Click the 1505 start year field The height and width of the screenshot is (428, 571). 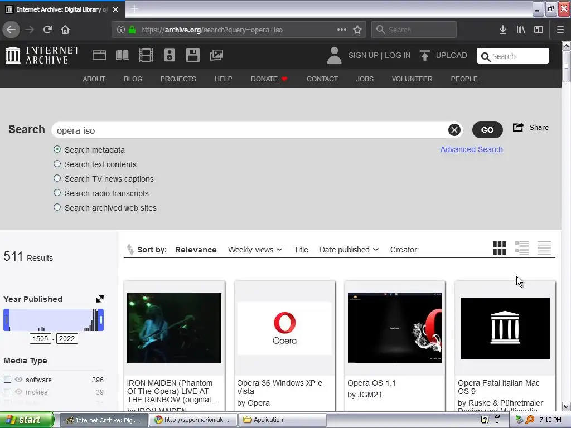pyautogui.click(x=40, y=338)
